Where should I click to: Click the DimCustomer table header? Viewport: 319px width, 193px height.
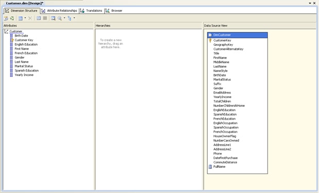coord(237,35)
